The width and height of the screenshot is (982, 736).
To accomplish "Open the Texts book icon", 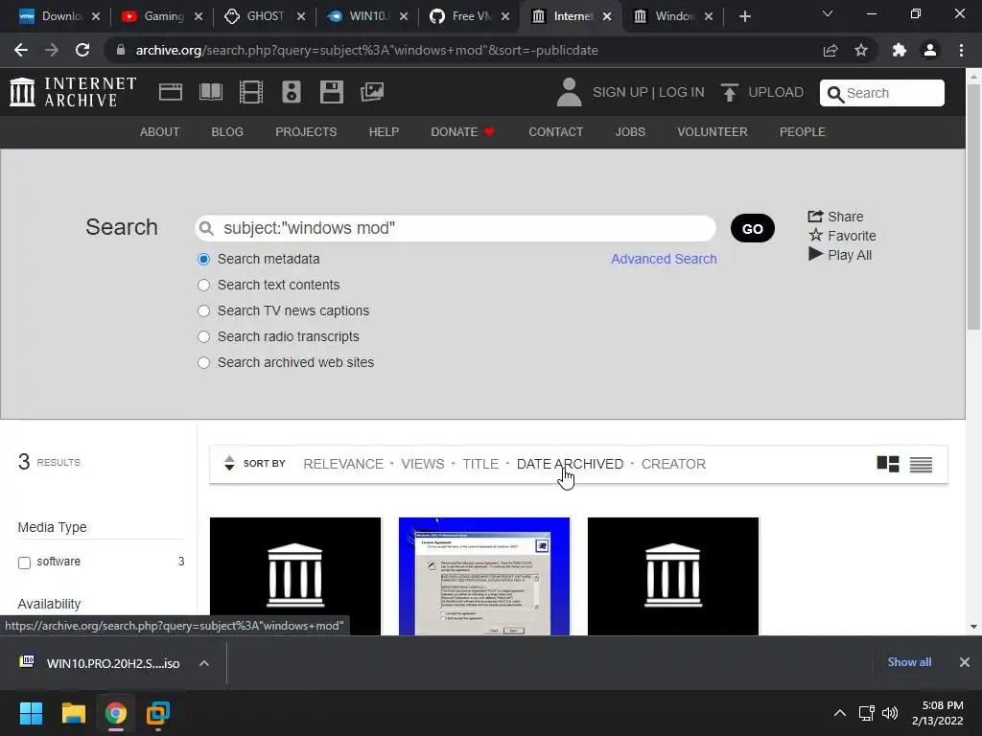I will point(210,92).
